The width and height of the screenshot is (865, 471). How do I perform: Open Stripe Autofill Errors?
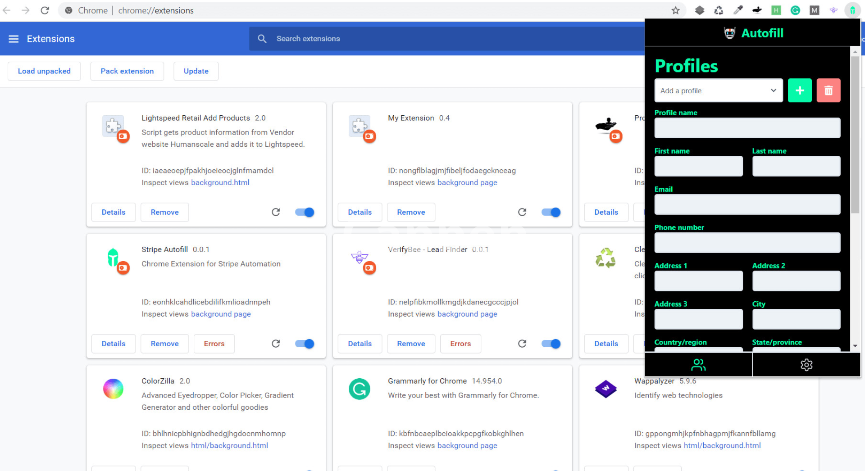(x=214, y=344)
